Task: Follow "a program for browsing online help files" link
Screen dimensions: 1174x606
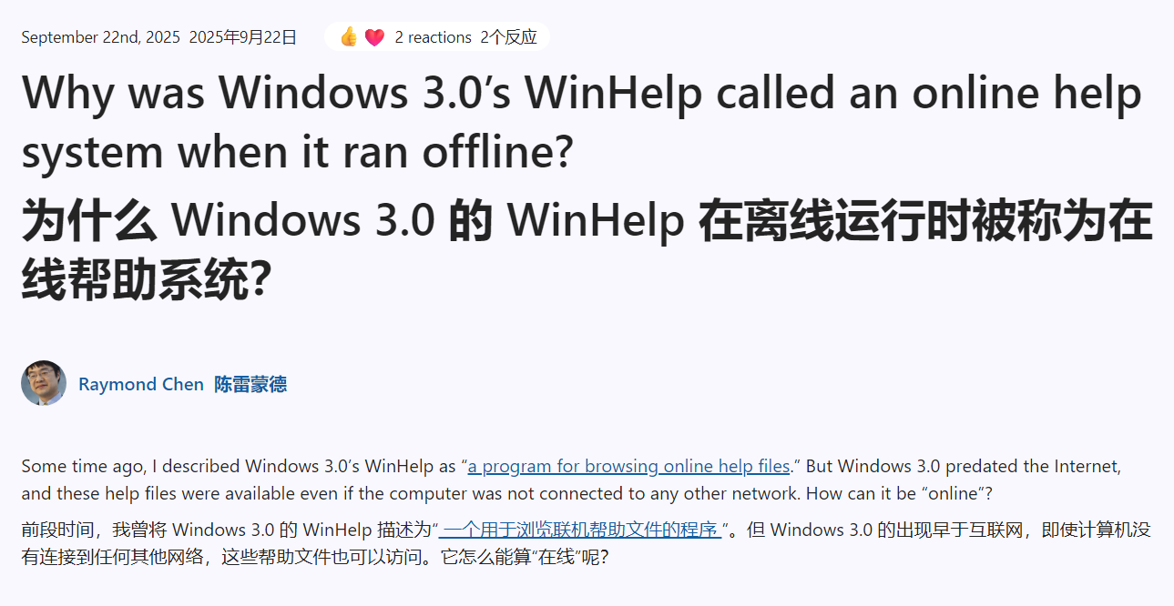Action: tap(628, 466)
